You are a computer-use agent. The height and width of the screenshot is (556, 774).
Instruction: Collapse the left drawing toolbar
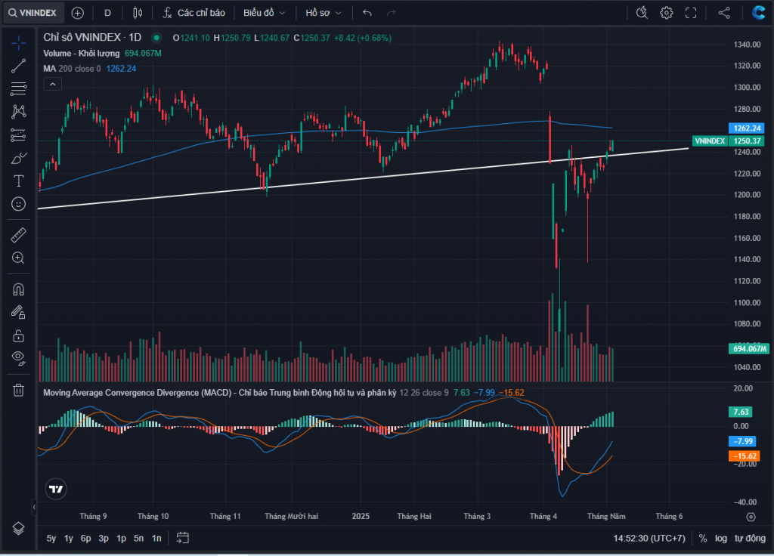coord(34,507)
